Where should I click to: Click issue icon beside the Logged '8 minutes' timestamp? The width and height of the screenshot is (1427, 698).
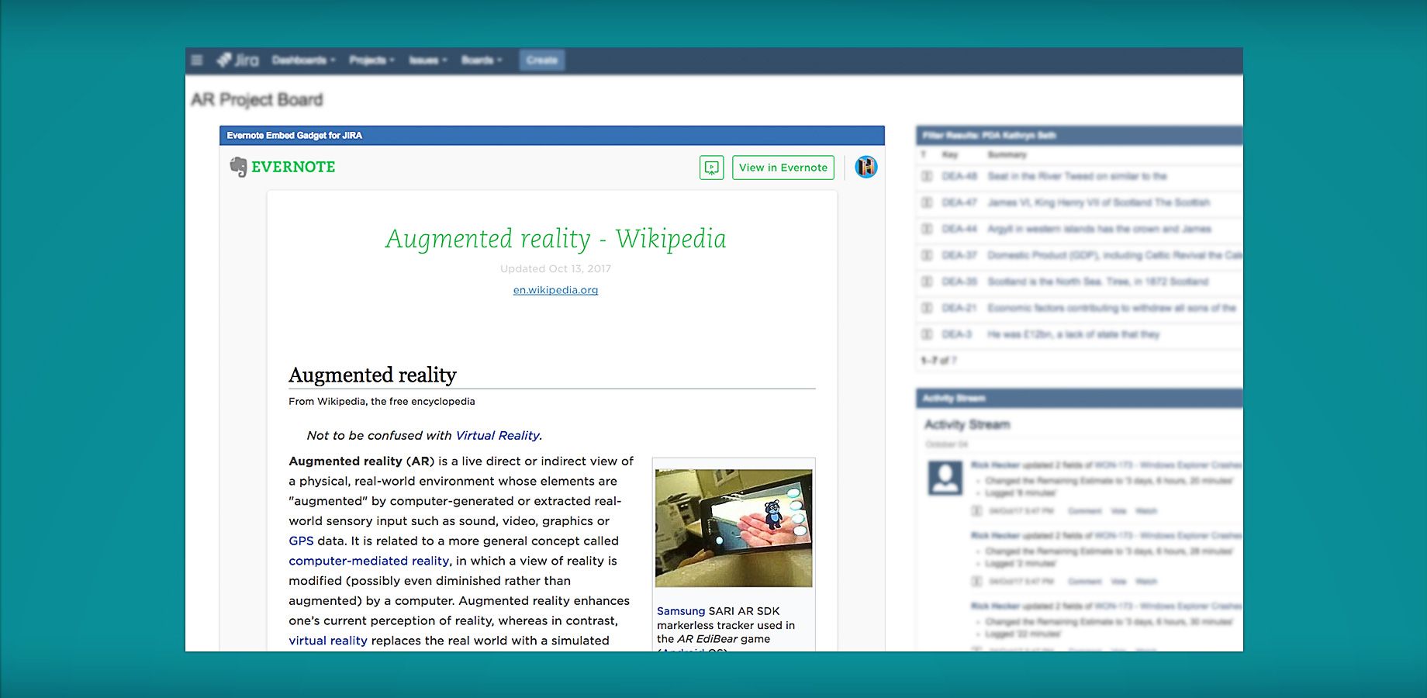click(977, 511)
